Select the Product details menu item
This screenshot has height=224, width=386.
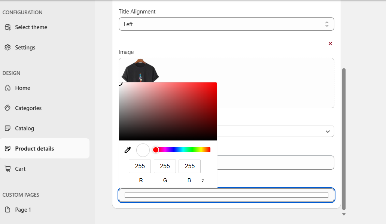coord(45,148)
